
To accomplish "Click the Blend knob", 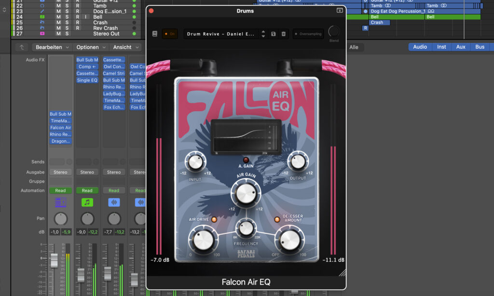I will pos(334,31).
